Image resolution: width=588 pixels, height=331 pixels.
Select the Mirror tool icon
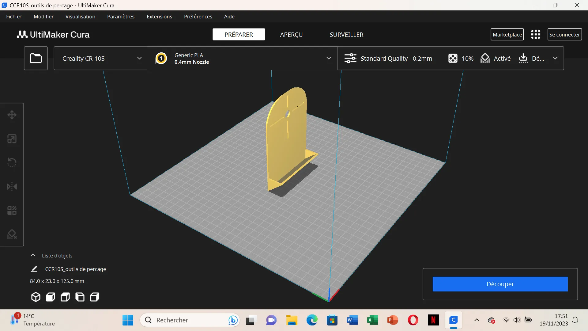coord(12,187)
